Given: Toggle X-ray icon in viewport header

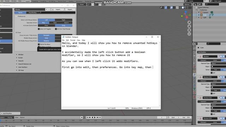Looking at the screenshot, I should [177, 8].
